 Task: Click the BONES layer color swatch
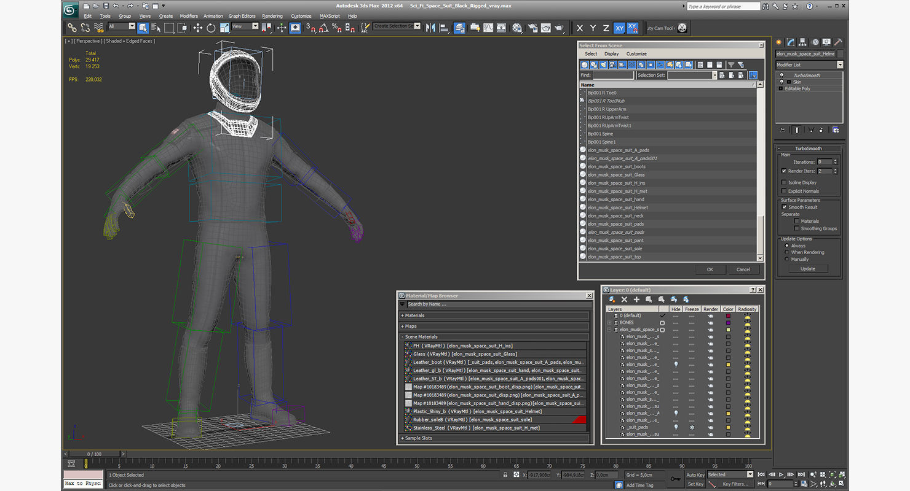[x=728, y=322]
